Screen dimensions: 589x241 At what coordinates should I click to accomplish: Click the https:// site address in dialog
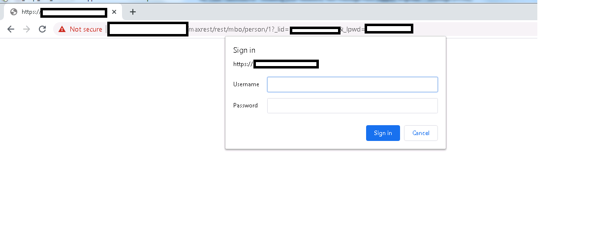(x=276, y=64)
